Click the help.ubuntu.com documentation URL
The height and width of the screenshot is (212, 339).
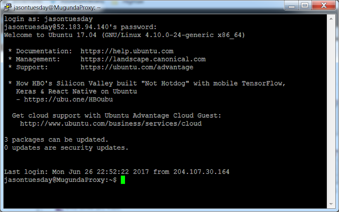point(127,51)
